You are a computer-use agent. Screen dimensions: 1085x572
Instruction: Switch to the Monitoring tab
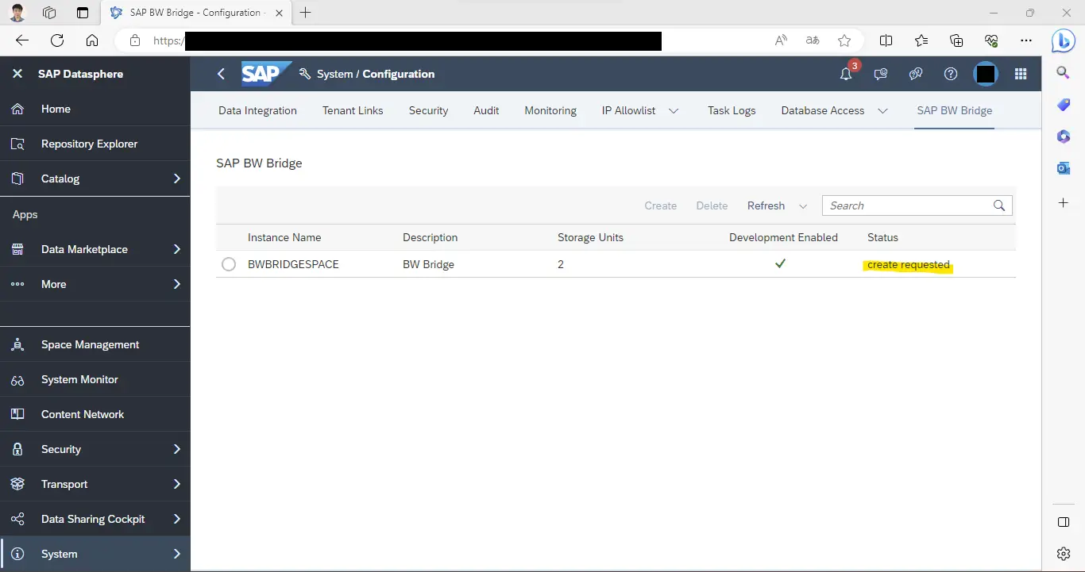coord(550,110)
